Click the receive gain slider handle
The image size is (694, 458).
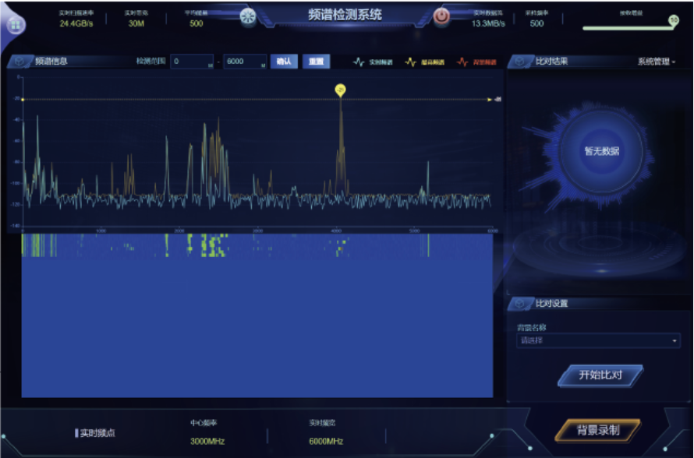673,21
